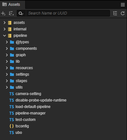Expand the internal database root
Viewport: 127px width, 140px height.
click(x=5, y=29)
